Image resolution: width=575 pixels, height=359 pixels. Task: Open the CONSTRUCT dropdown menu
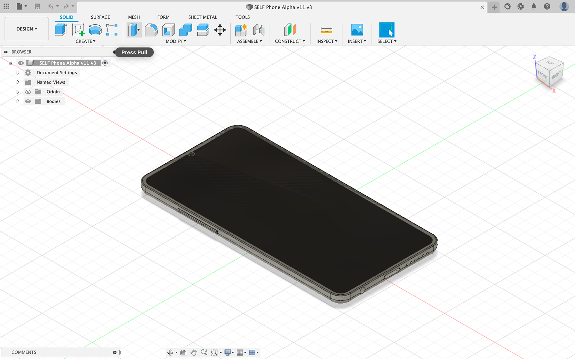[290, 41]
